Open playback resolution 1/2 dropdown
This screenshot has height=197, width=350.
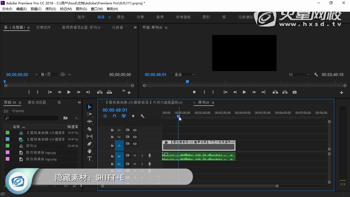pyautogui.click(x=298, y=75)
